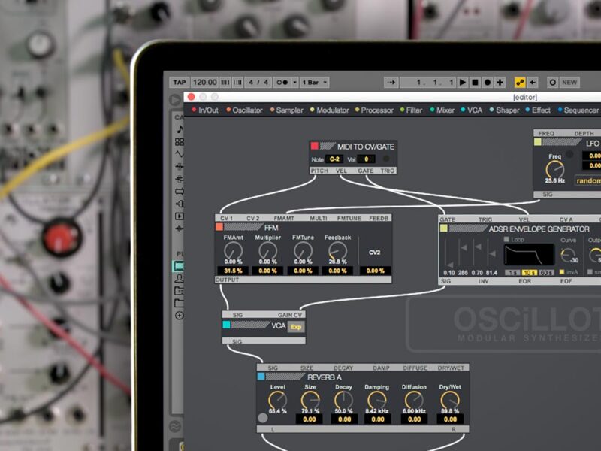The width and height of the screenshot is (601, 451).
Task: Click the TAP tempo button
Action: [179, 83]
